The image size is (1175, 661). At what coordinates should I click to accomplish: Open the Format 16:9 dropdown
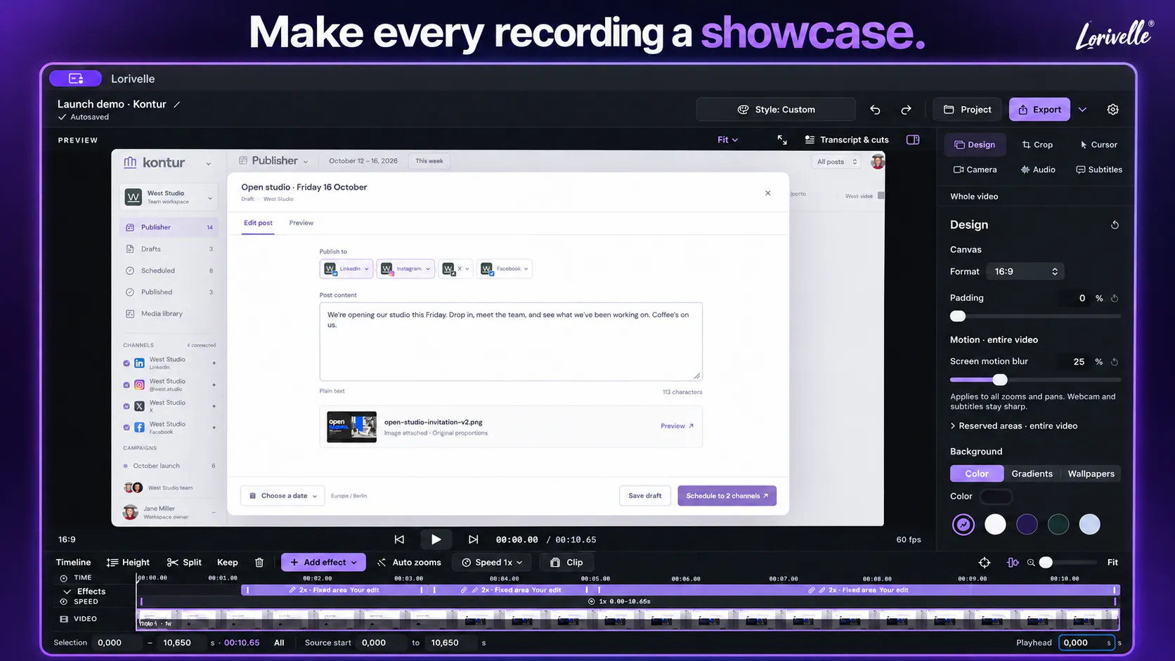[x=1025, y=271]
